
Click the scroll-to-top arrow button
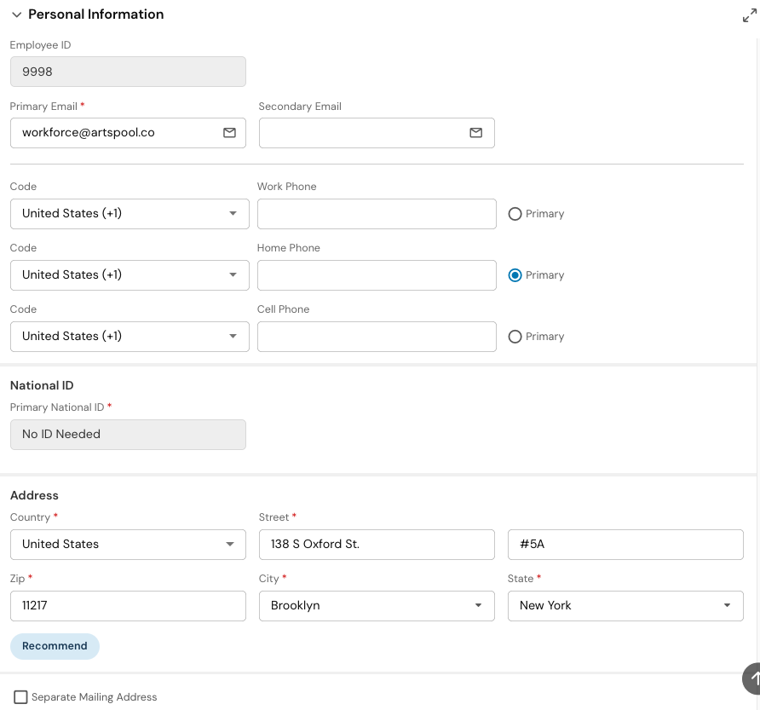click(753, 678)
